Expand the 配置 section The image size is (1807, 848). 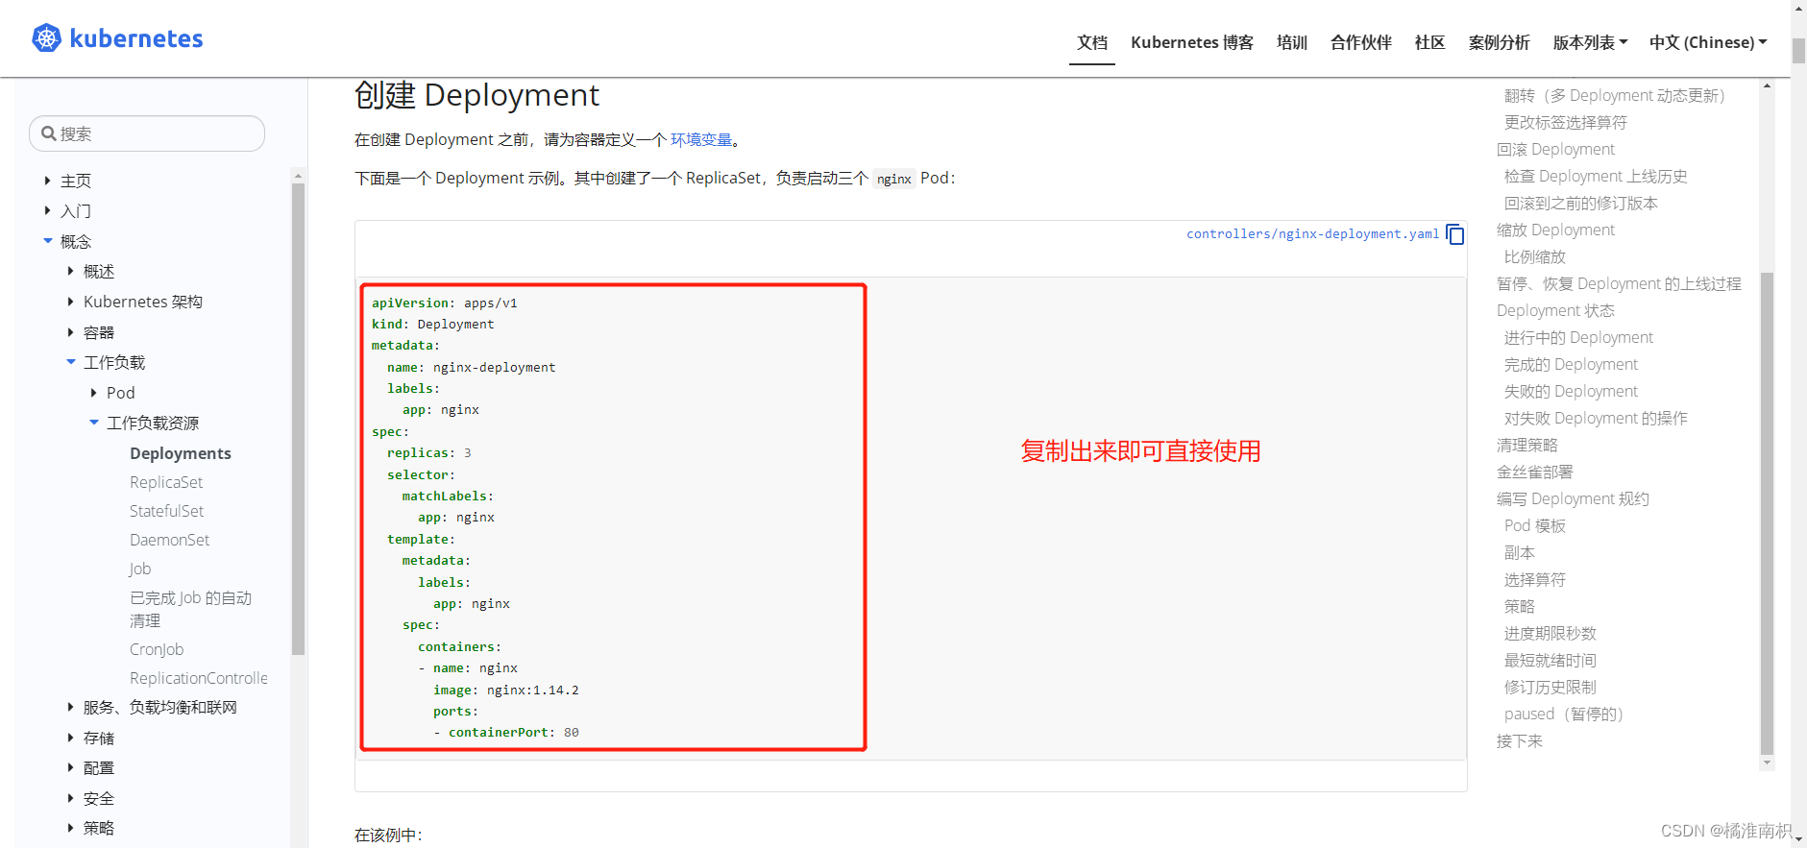click(x=70, y=767)
